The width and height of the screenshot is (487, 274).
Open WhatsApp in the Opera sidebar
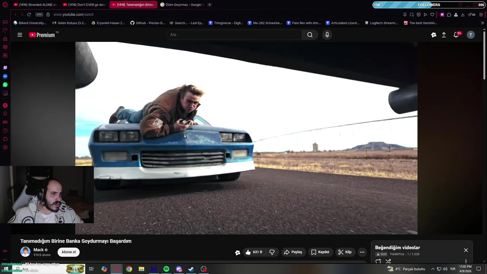[x=5, y=84]
